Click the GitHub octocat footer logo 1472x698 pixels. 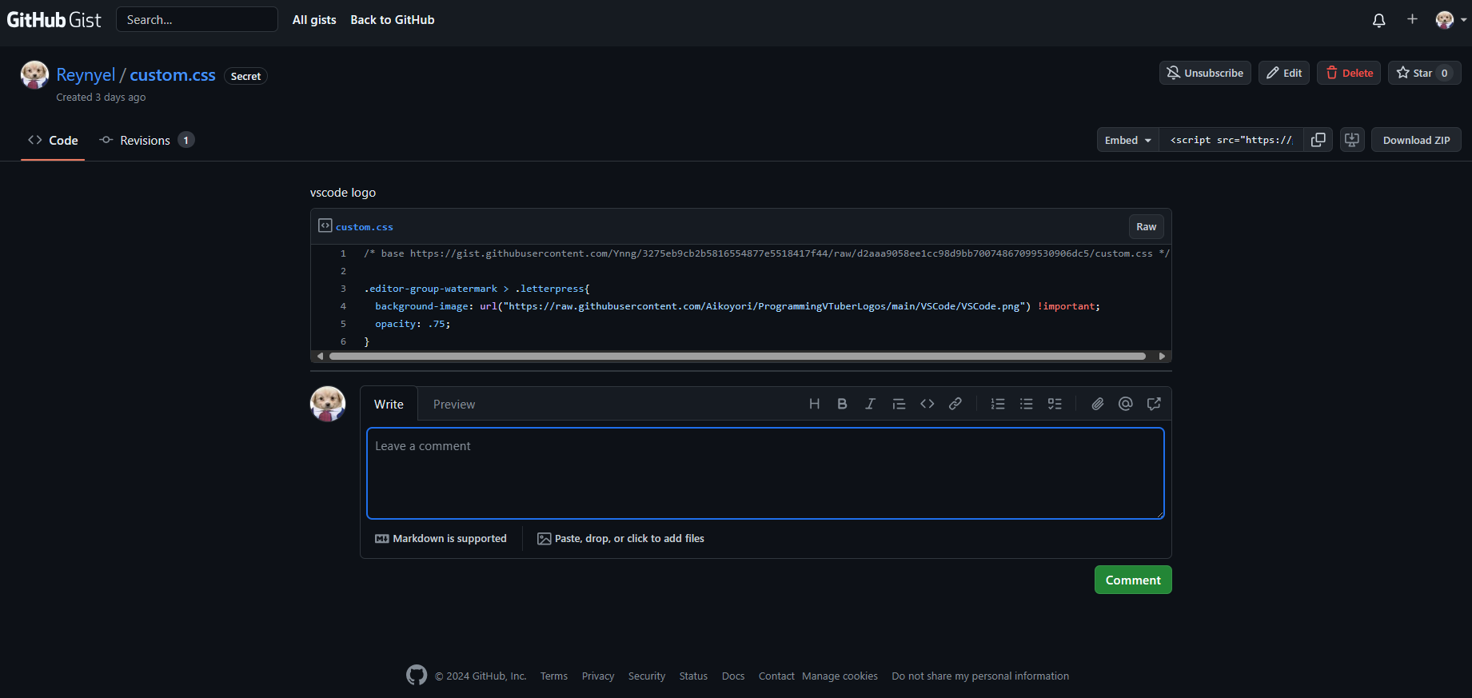[417, 675]
